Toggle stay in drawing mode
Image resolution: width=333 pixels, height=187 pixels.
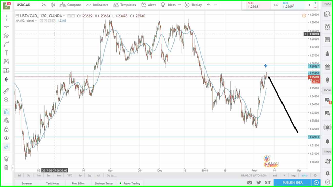tap(6, 121)
